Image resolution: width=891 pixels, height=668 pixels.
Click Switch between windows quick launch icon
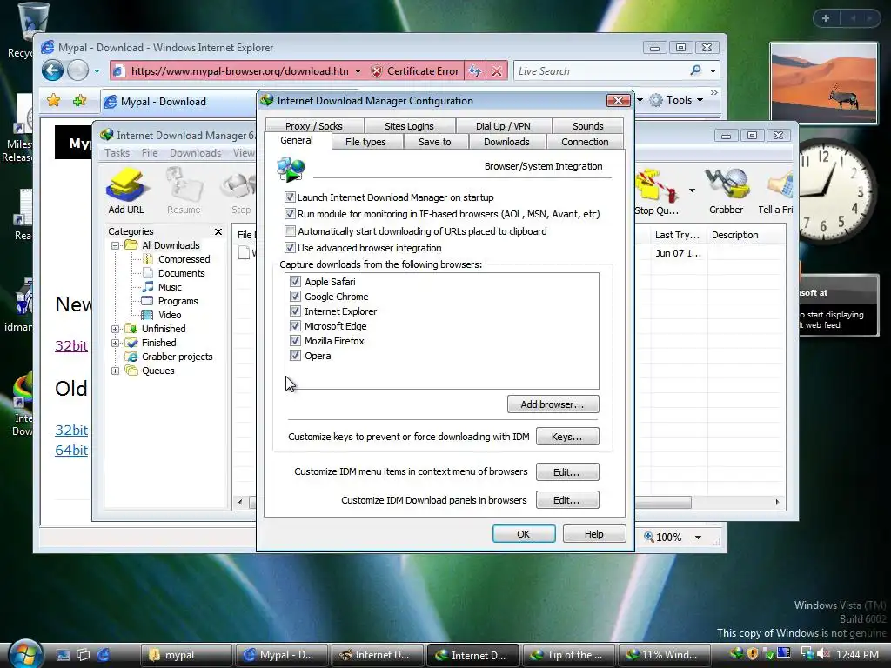pos(84,655)
